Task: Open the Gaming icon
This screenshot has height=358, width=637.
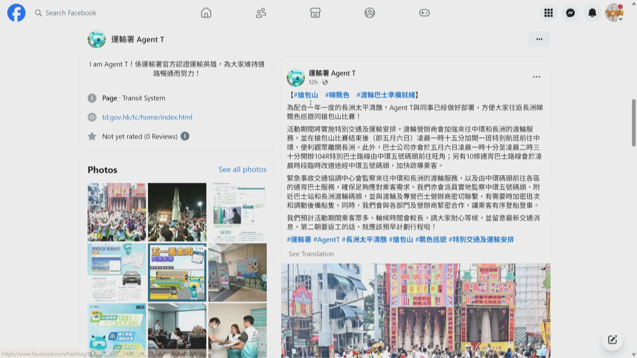Action: [424, 13]
